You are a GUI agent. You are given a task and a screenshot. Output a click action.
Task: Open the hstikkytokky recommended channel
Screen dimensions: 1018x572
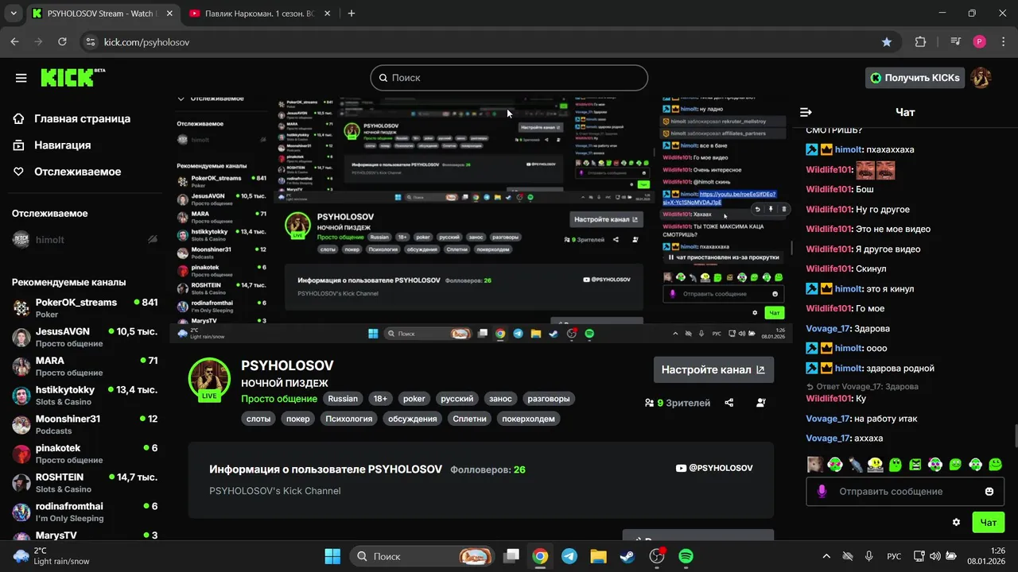pyautogui.click(x=84, y=396)
